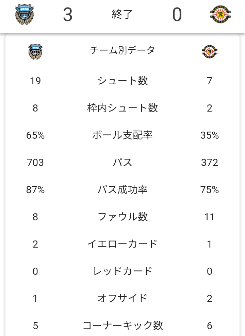245x336 pixels.
Task: Tap the コーナーキック数 row label
Action: (122, 326)
